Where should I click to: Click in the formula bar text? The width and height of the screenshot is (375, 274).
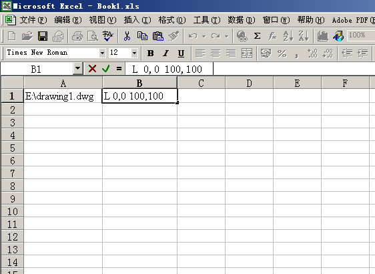167,70
